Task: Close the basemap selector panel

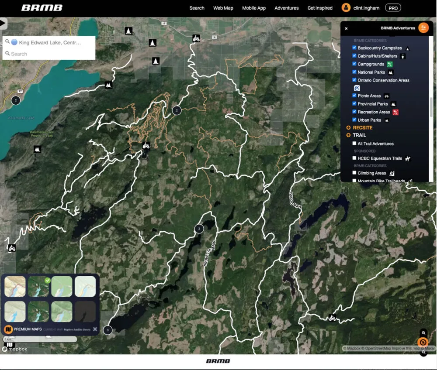Action: point(95,329)
